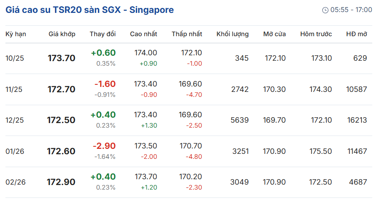
Task: Select the 01/26 contract term
Action: coord(15,151)
